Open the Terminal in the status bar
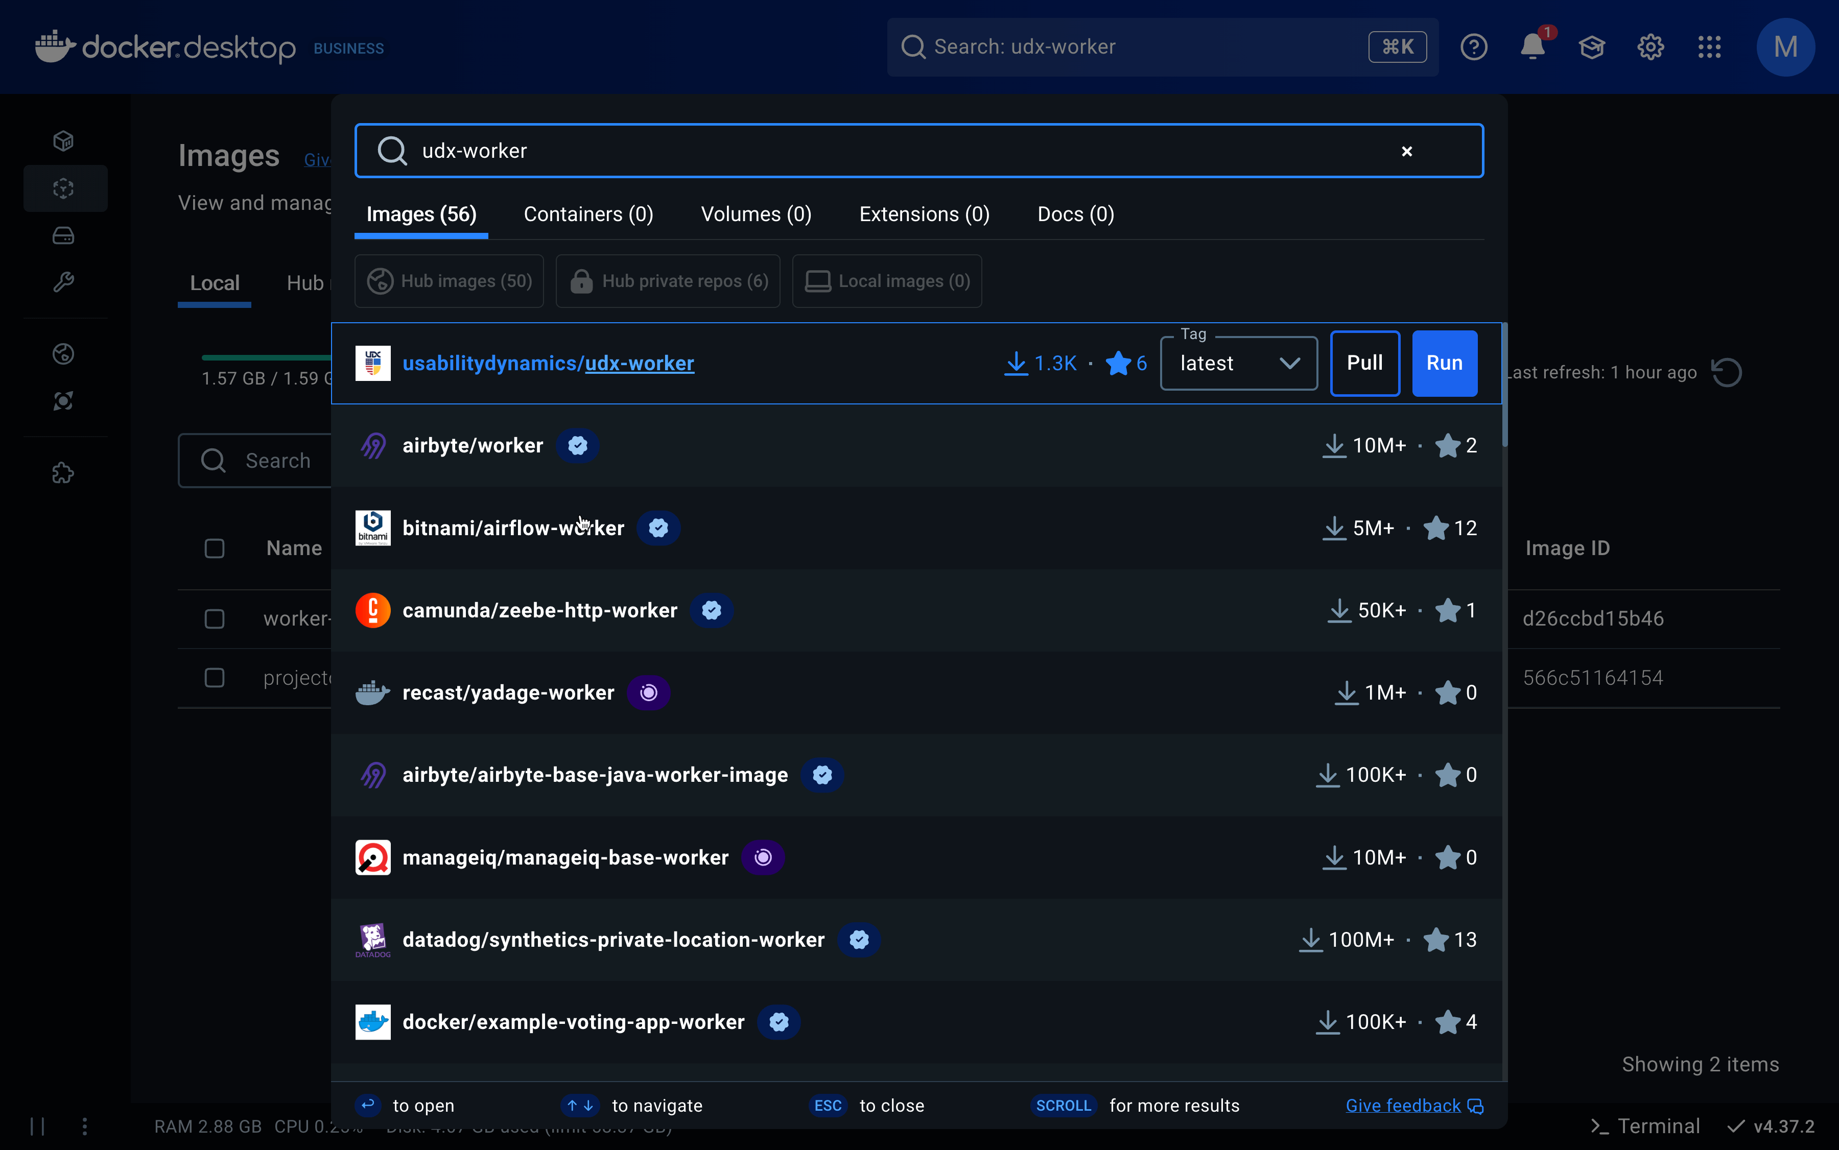This screenshot has height=1150, width=1839. (1645, 1127)
